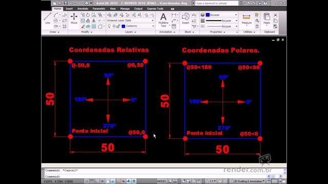Select the Arc tool in Draw panel
328x184 pixels.
point(56,15)
